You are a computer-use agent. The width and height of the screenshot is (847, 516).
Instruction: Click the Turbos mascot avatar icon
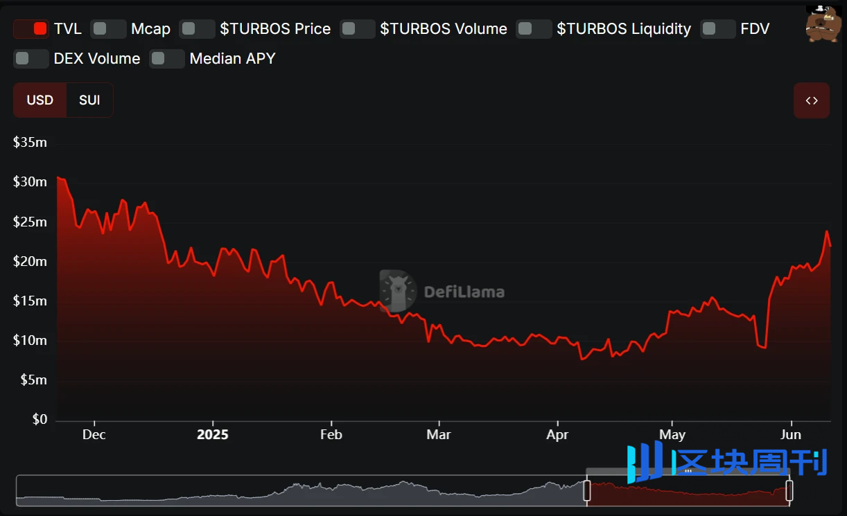coord(823,24)
